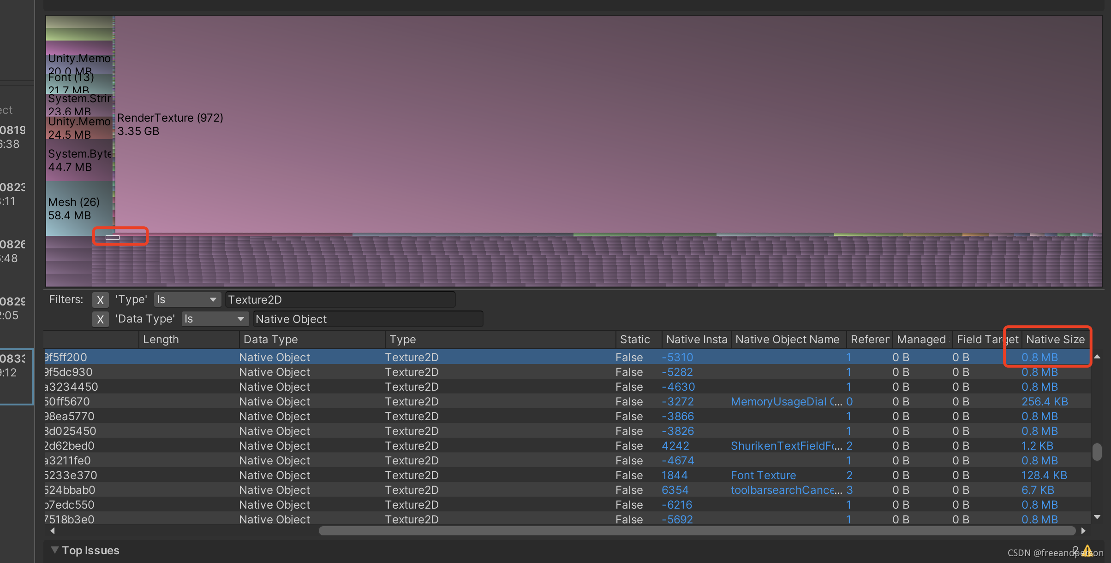Image resolution: width=1111 pixels, height=563 pixels.
Task: Click the table scroll up arrow
Action: pos(1098,357)
